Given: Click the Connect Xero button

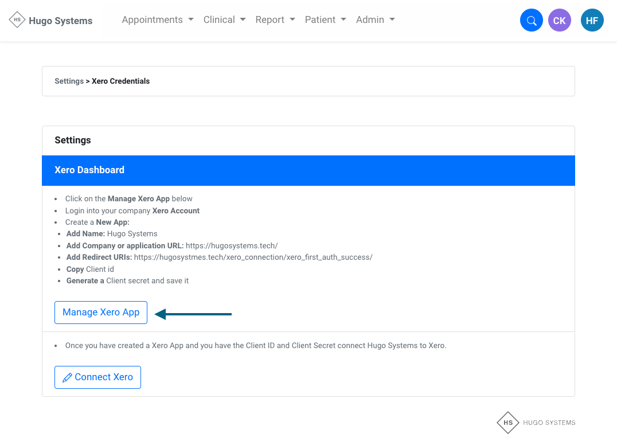Looking at the screenshot, I should click(x=97, y=377).
